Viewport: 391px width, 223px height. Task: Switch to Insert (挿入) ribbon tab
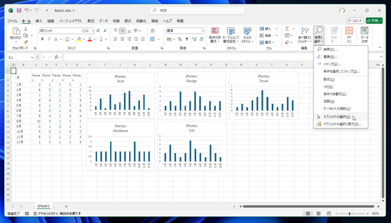coord(38,21)
